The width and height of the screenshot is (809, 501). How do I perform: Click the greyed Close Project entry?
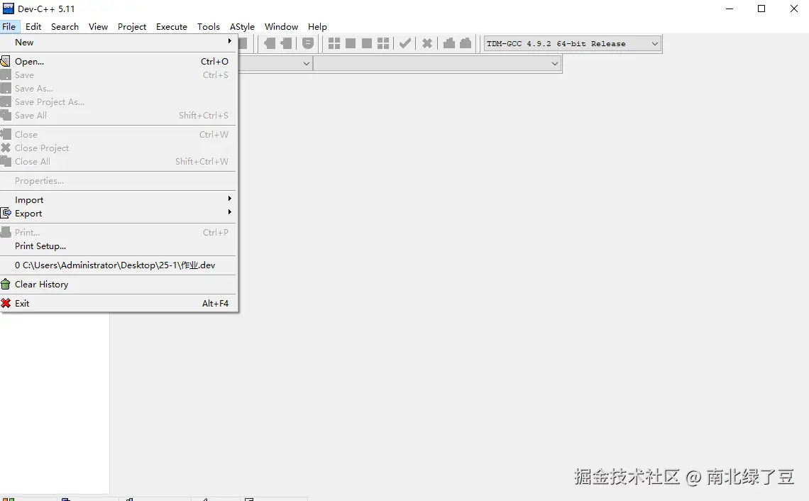118,148
